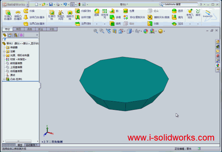Click the Swept Cut tool
The image size is (222, 152).
tap(83, 11)
